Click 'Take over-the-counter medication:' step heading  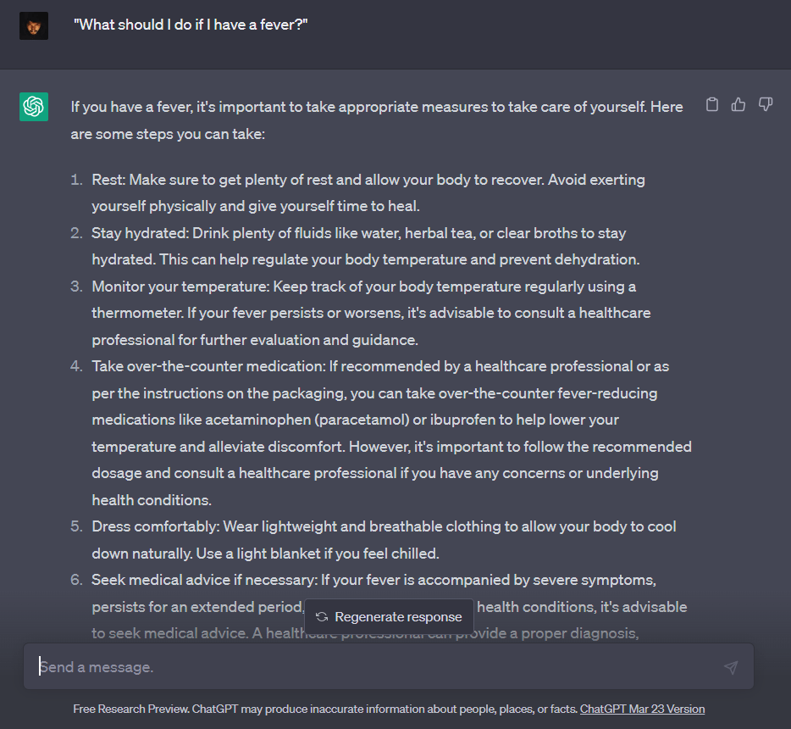tap(209, 366)
